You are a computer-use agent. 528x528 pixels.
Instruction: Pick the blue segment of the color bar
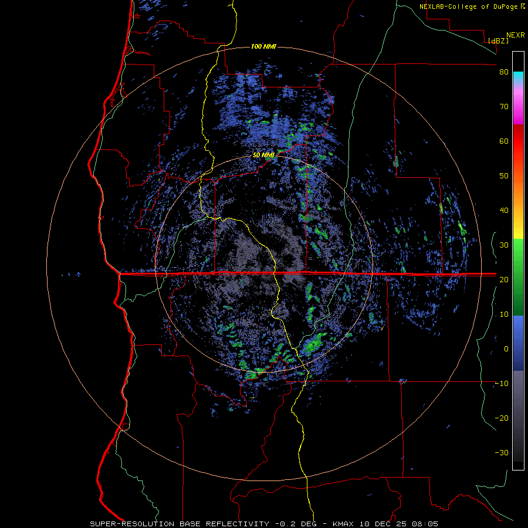click(x=518, y=343)
